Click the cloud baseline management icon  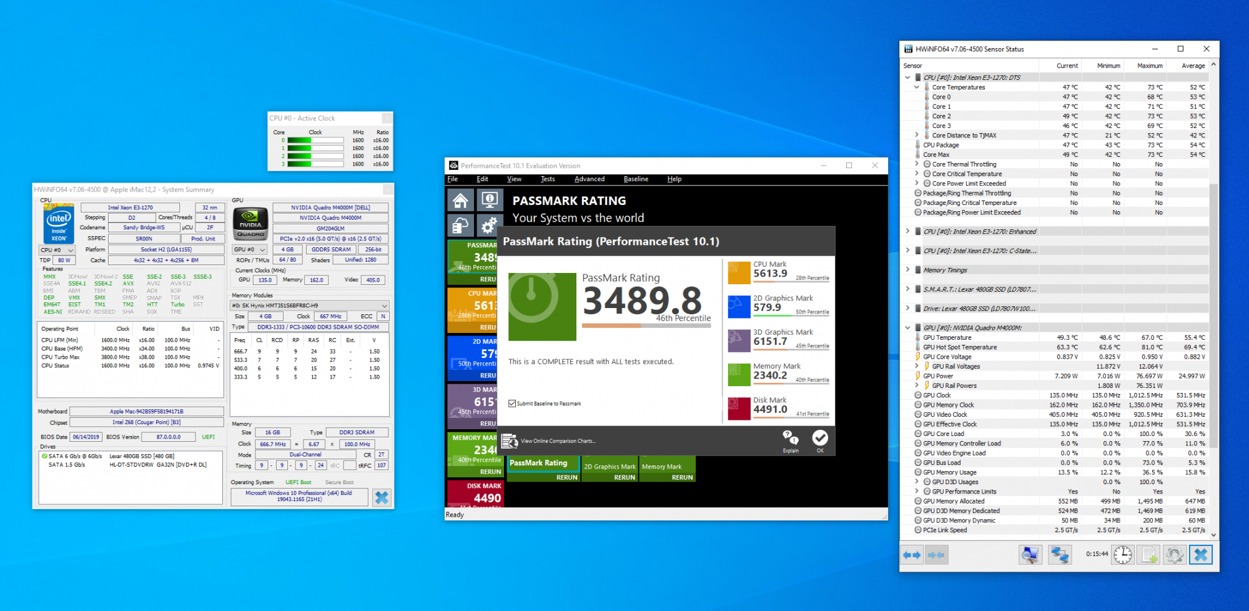(460, 225)
